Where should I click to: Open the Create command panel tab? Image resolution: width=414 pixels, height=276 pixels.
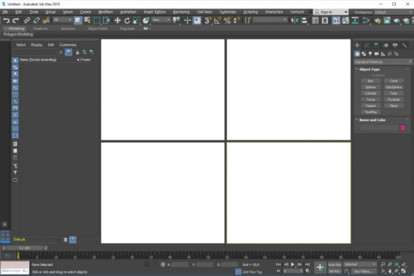point(357,45)
